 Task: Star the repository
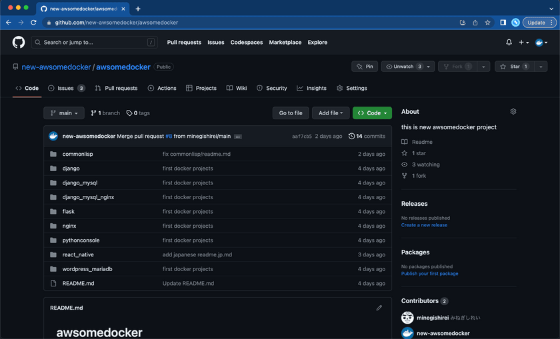click(x=514, y=67)
